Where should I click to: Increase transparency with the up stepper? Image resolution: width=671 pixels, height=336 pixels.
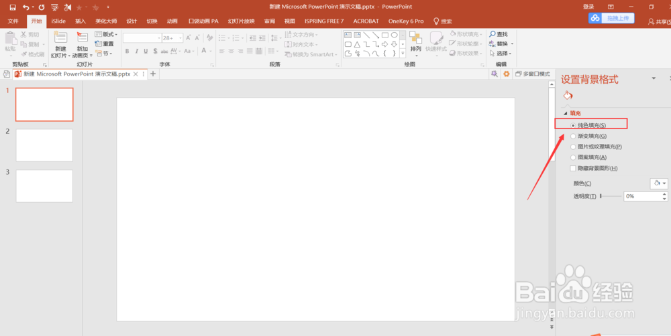(x=664, y=194)
